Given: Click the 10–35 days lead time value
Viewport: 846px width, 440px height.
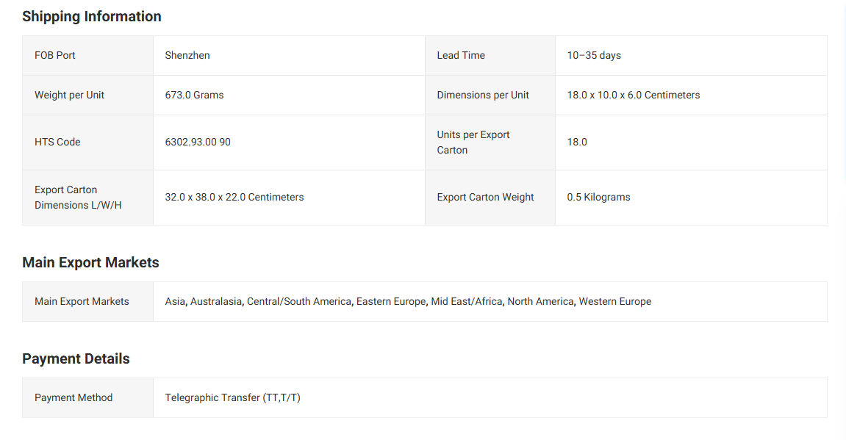Looking at the screenshot, I should pos(594,55).
